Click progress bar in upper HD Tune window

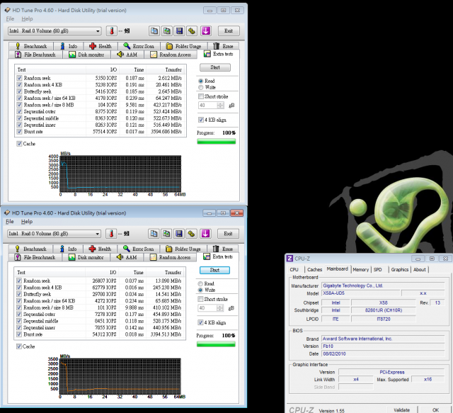pyautogui.click(x=216, y=142)
